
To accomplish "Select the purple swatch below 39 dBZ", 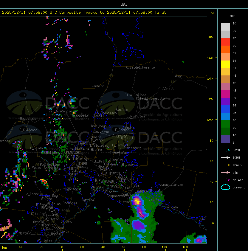I will 225,101.
